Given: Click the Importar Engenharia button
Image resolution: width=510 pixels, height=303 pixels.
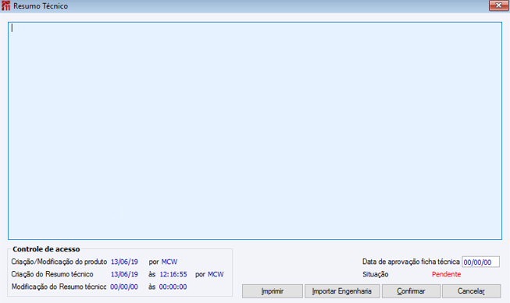Looking at the screenshot, I should coord(342,291).
